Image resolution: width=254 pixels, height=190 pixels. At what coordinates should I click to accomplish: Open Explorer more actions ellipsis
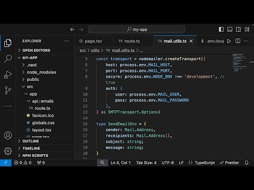(67, 41)
